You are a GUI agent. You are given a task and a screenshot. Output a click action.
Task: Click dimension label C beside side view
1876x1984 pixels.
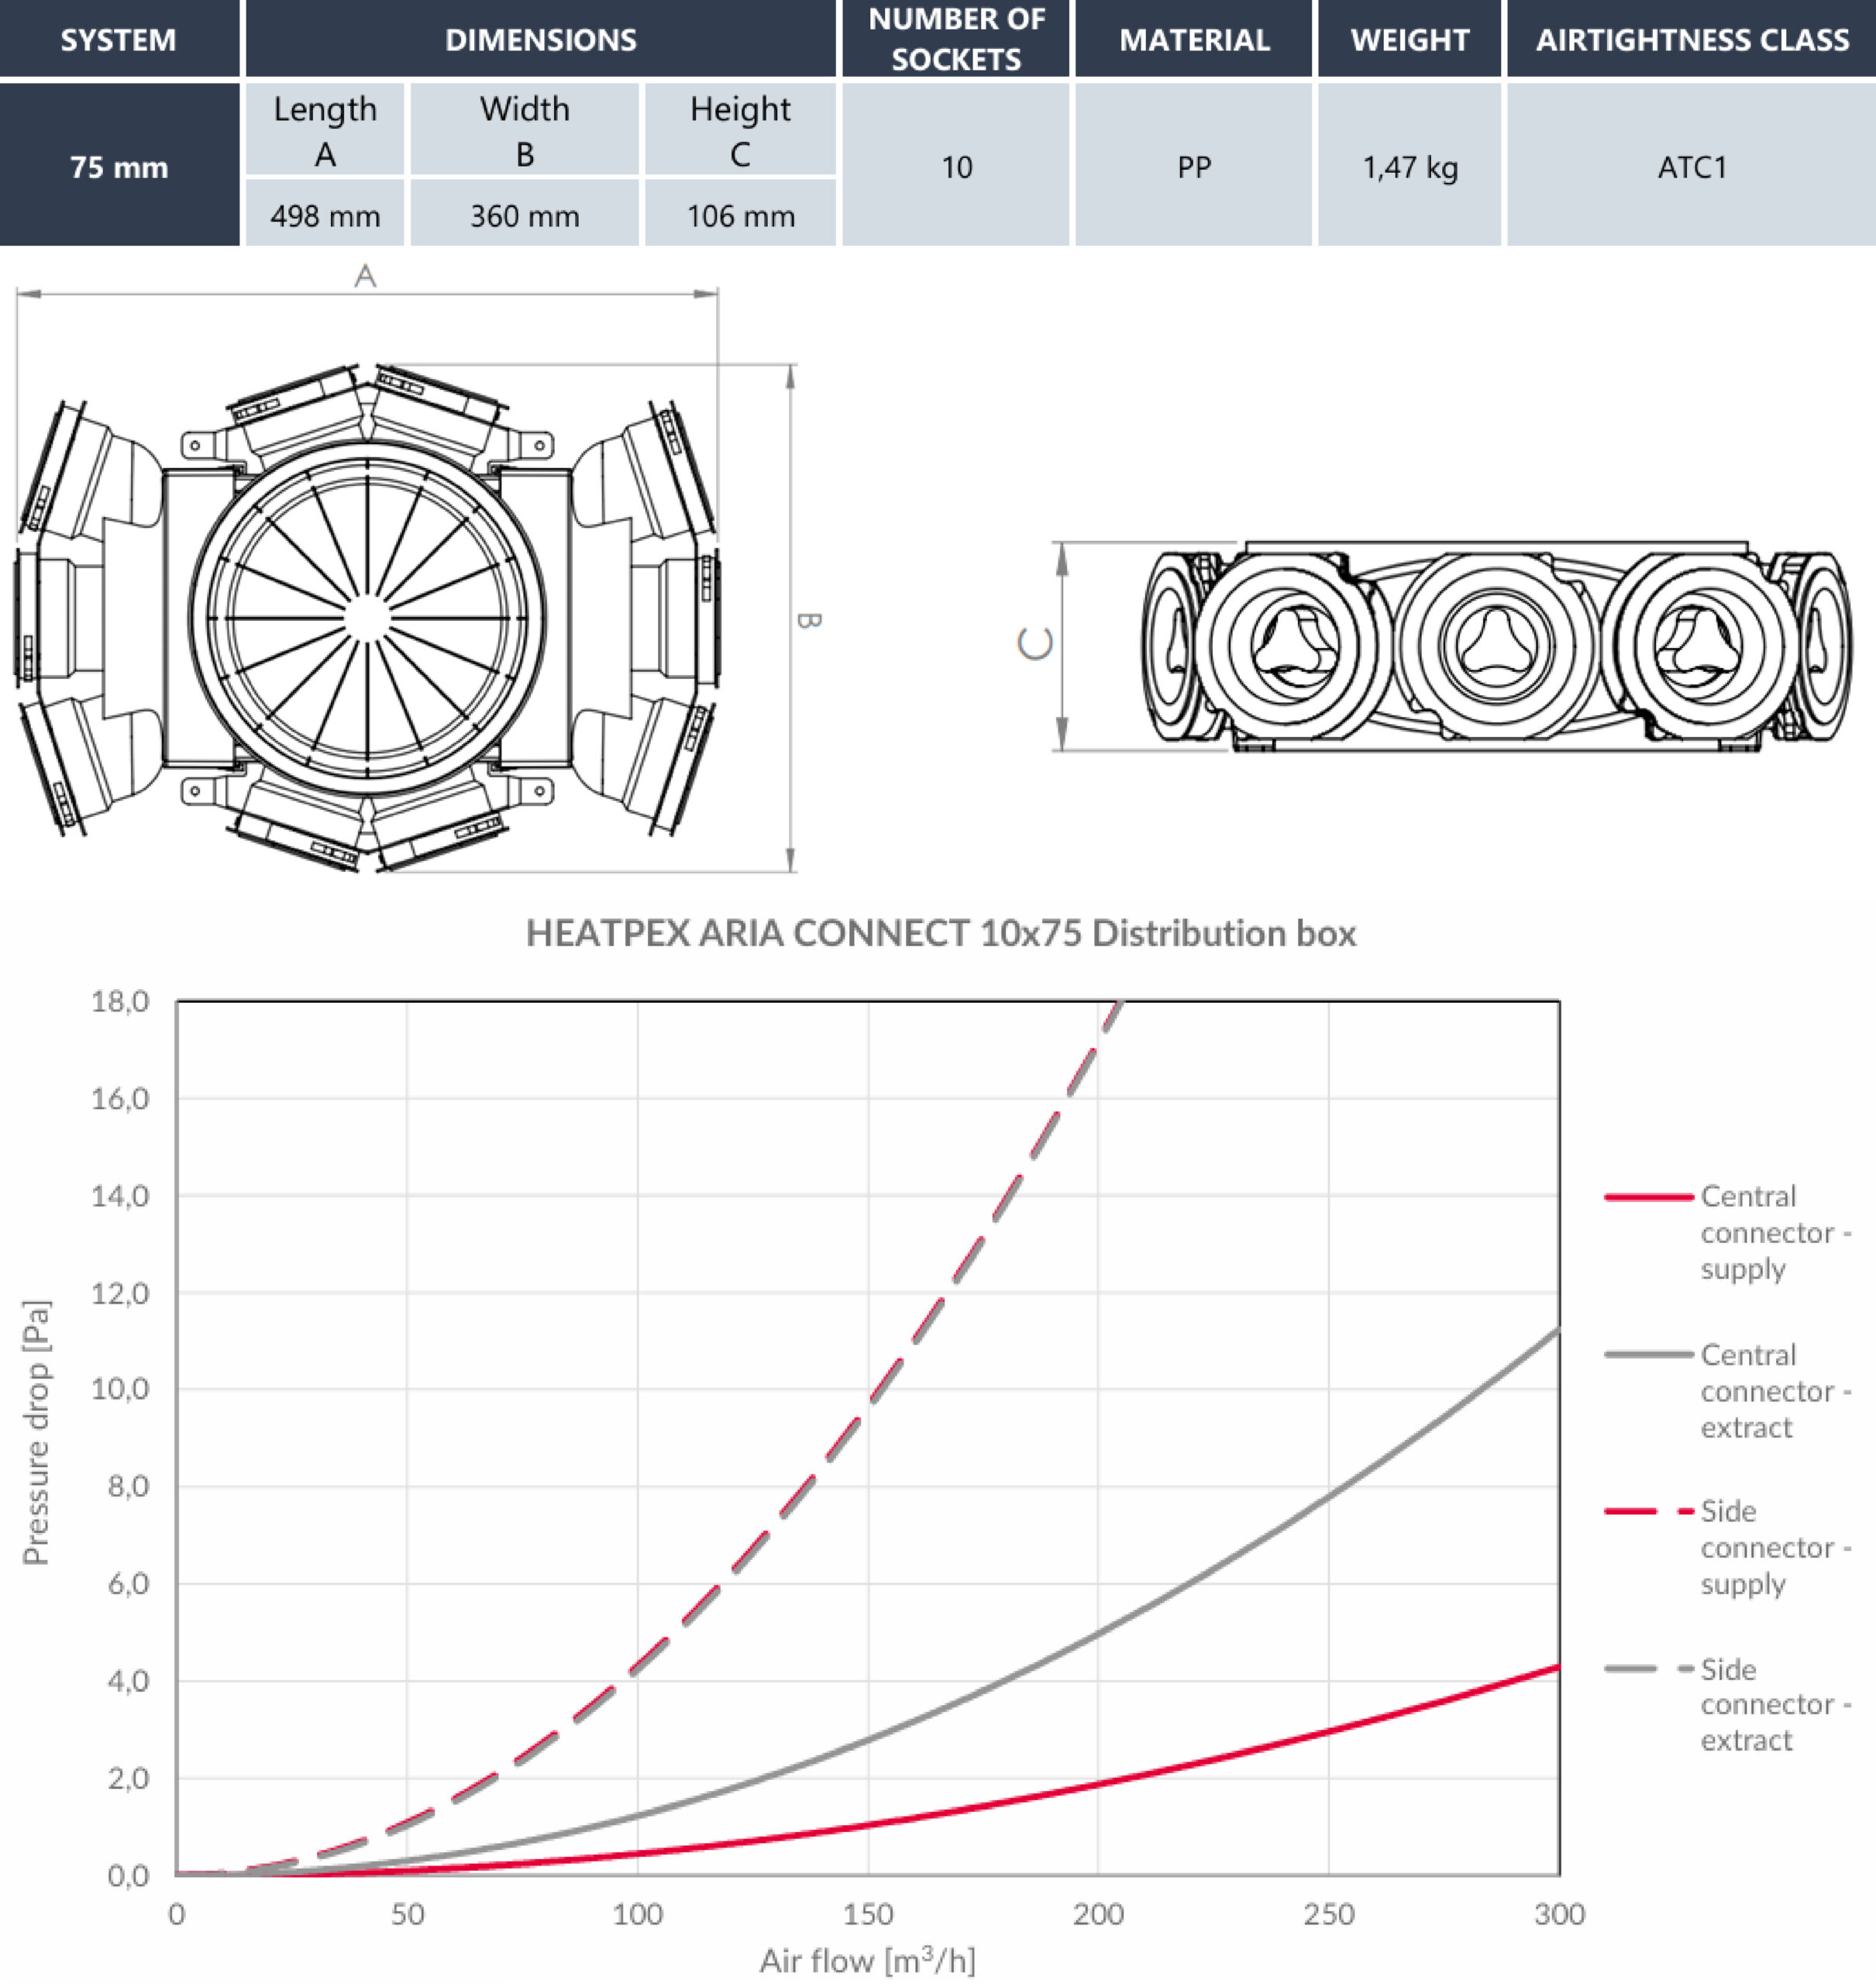[1035, 643]
